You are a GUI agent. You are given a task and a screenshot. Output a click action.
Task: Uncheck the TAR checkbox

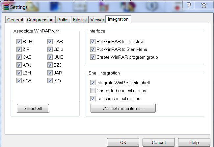pyautogui.click(x=50, y=41)
